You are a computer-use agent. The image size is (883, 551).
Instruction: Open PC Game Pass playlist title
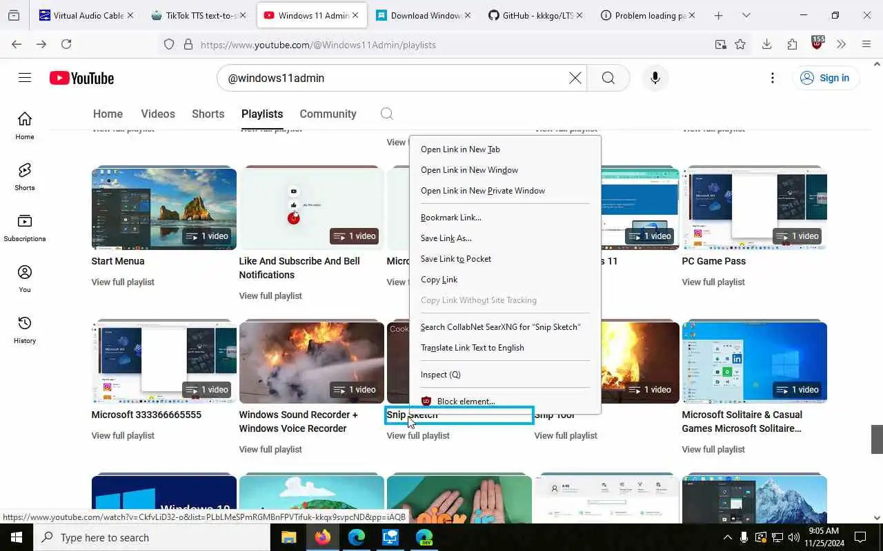(714, 261)
